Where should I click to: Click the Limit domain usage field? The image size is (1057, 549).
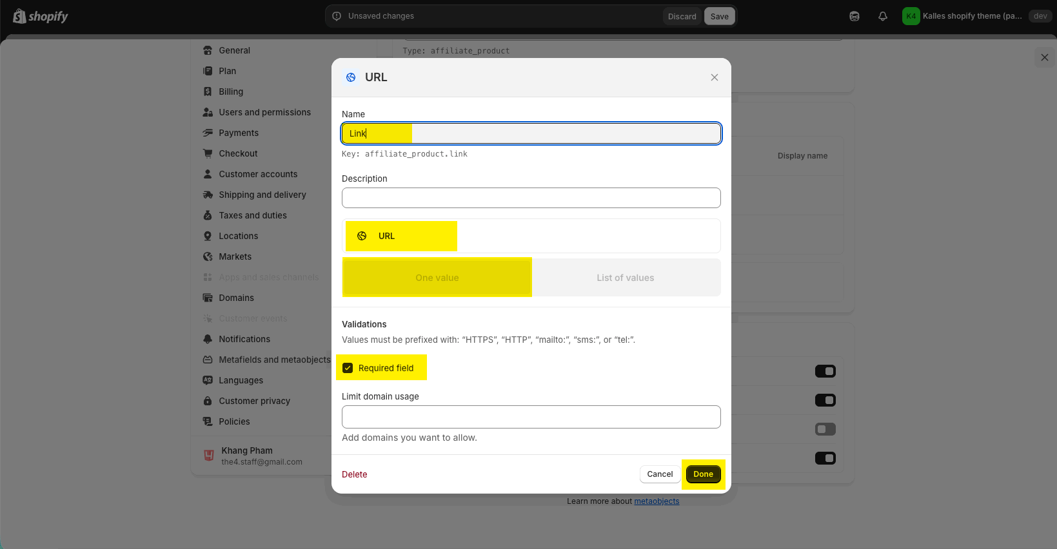[x=531, y=417]
